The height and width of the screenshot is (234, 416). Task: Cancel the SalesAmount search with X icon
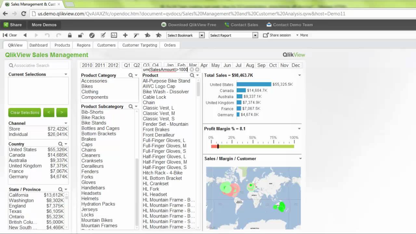coord(192,70)
